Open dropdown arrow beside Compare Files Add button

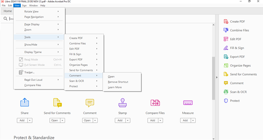161,120
